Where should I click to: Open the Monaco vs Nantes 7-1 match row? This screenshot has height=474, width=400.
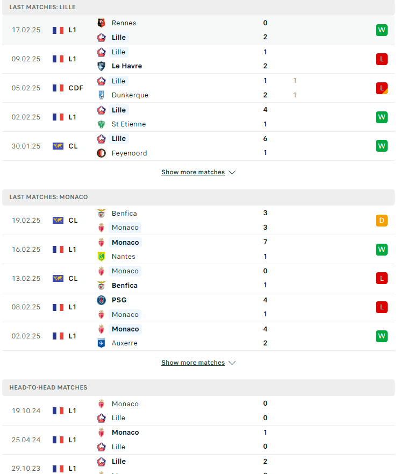(x=198, y=250)
